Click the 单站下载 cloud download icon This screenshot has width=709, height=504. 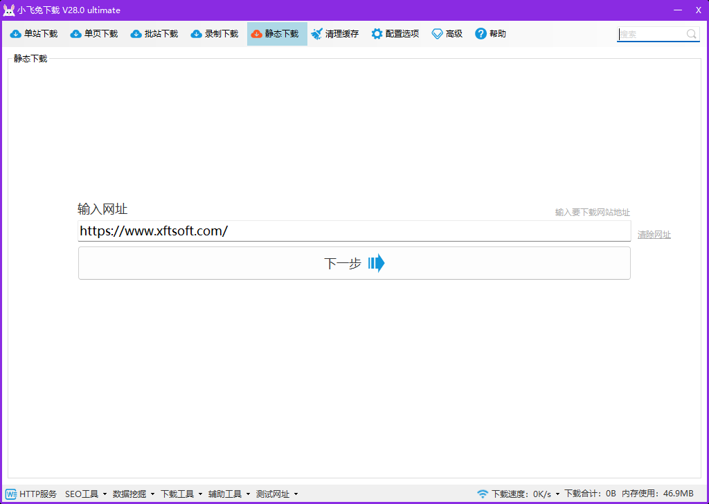pos(16,34)
